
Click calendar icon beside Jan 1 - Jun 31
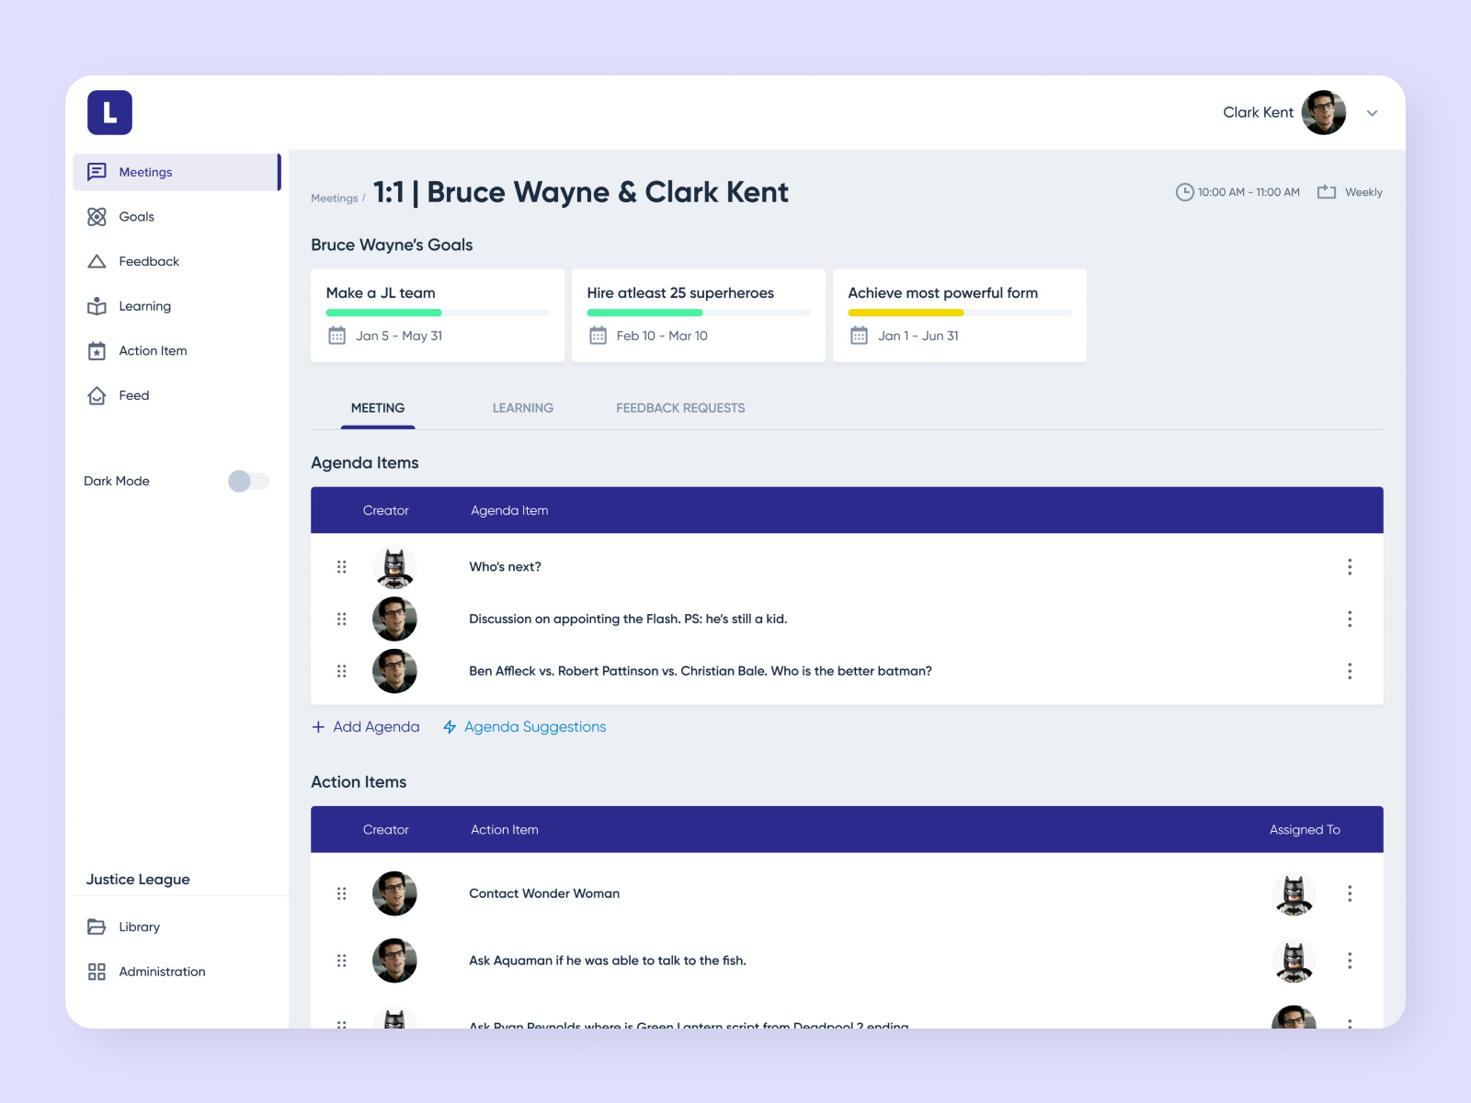pyautogui.click(x=859, y=335)
